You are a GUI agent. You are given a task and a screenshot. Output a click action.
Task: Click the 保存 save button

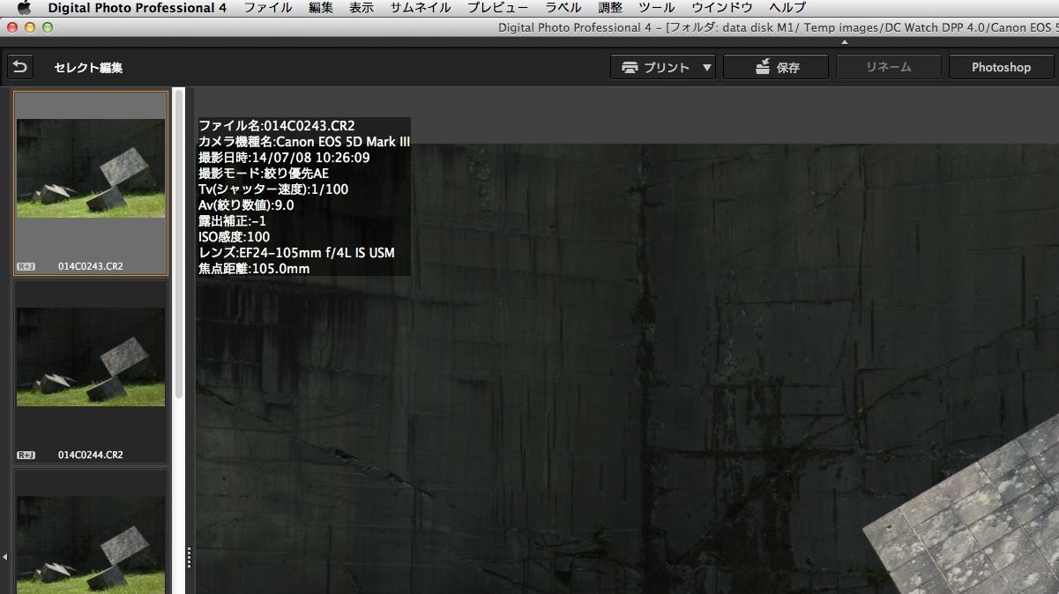[776, 67]
